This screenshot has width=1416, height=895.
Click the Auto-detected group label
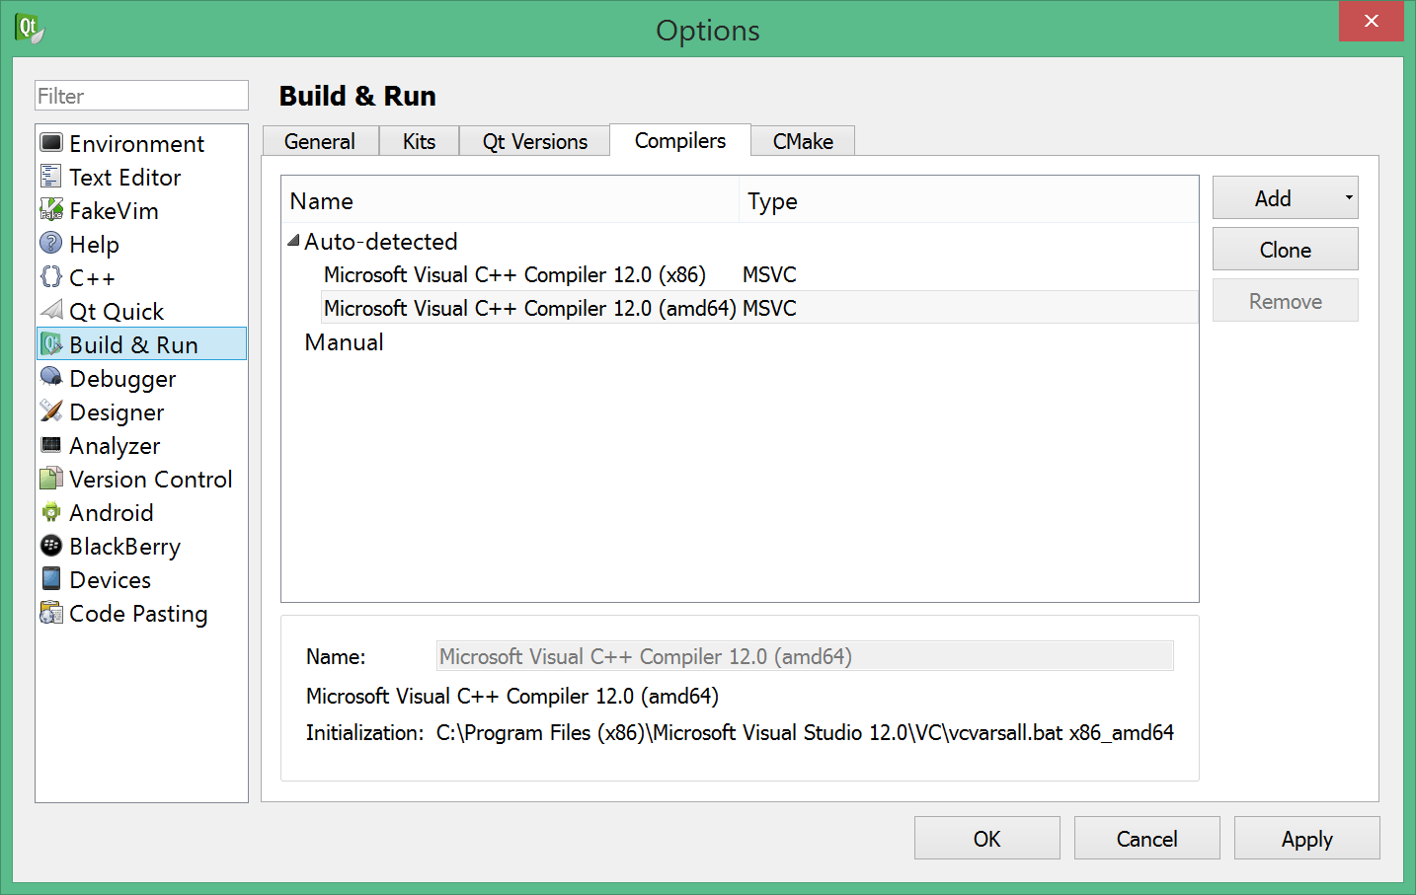point(380,242)
